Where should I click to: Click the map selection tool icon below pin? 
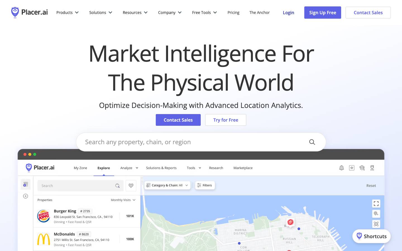click(x=376, y=224)
